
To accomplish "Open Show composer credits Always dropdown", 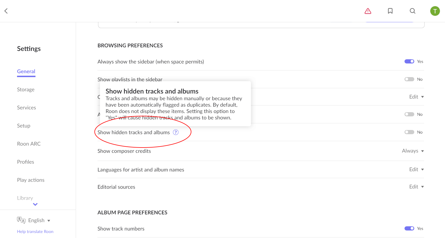I will click(413, 151).
